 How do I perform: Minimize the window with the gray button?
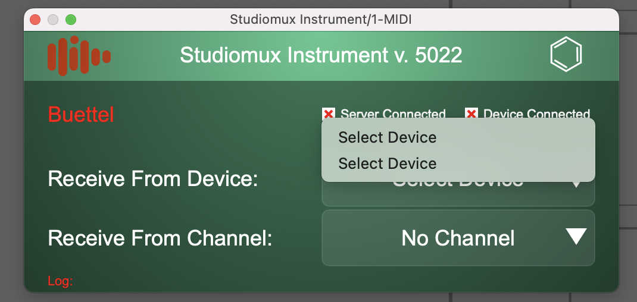pyautogui.click(x=53, y=20)
